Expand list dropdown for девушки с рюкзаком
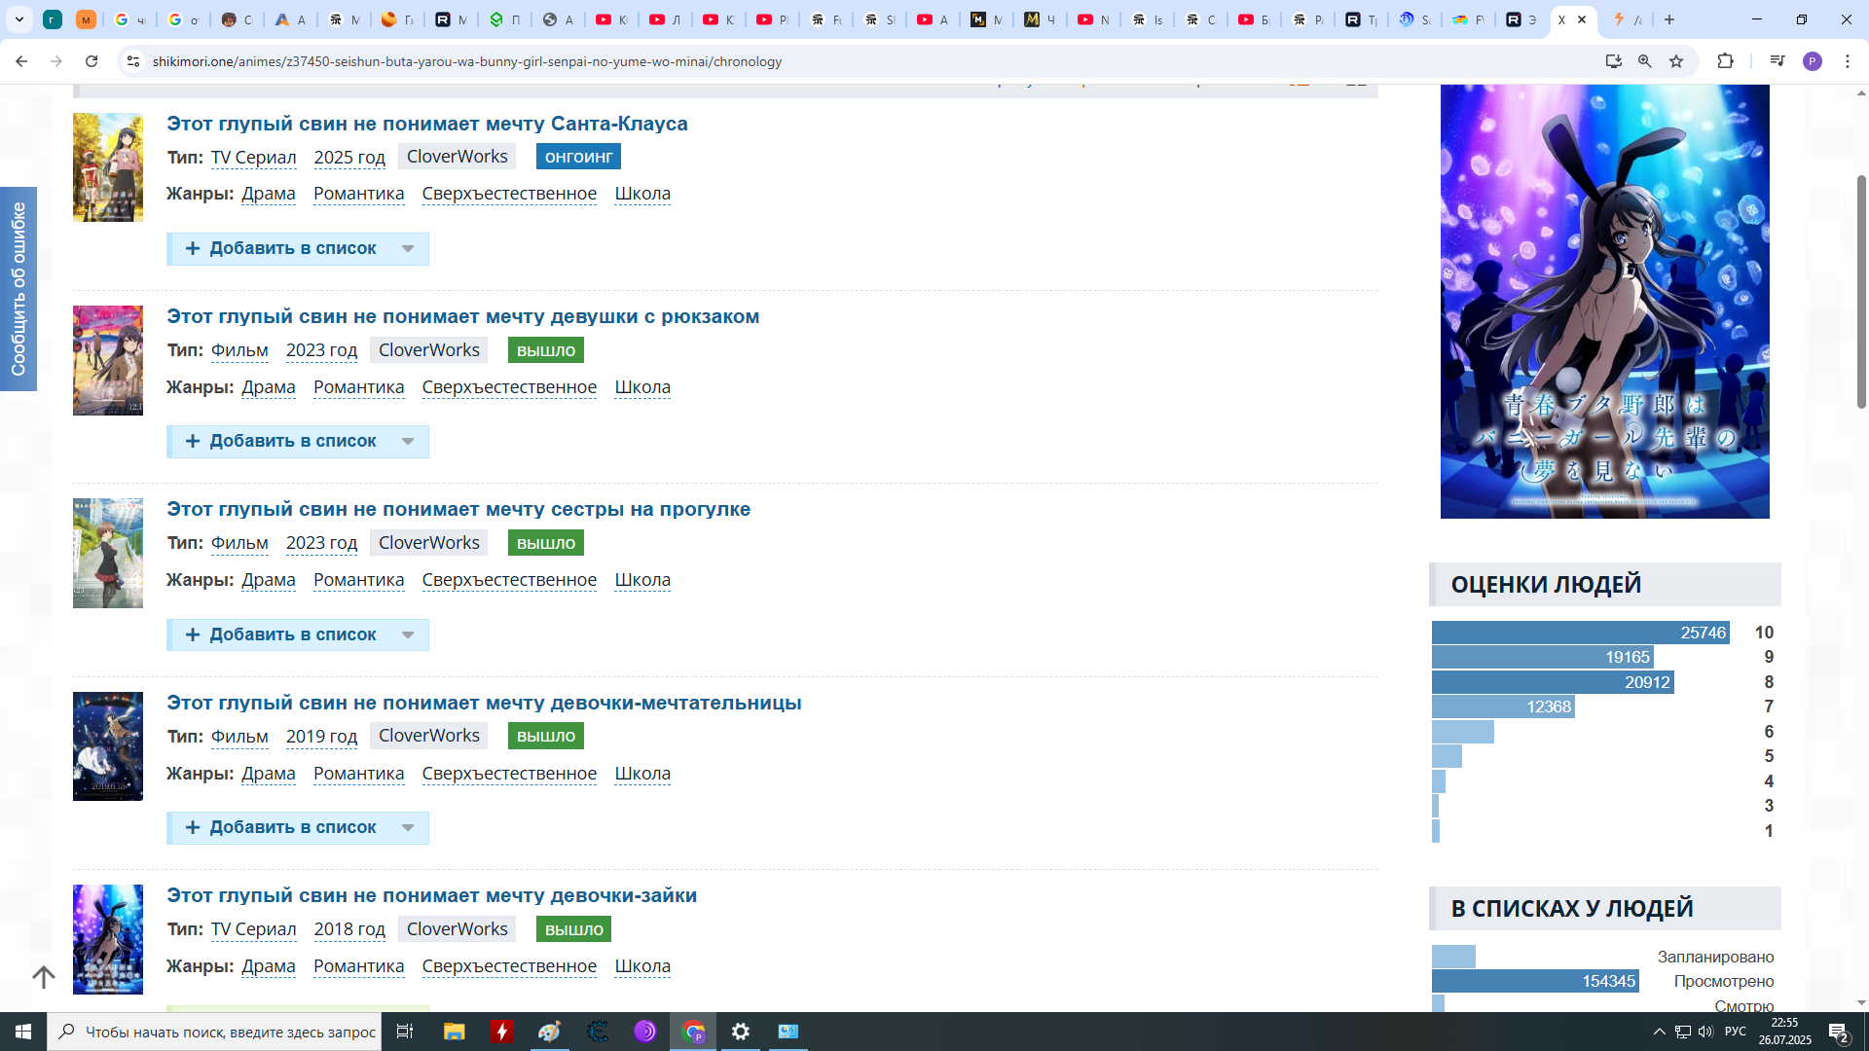1869x1051 pixels. [408, 442]
